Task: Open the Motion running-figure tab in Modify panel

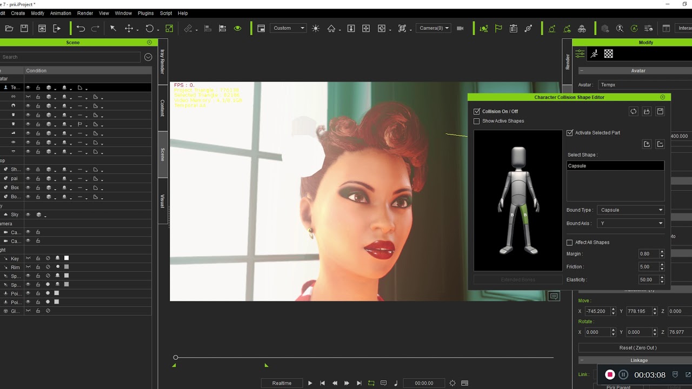Action: tap(594, 53)
